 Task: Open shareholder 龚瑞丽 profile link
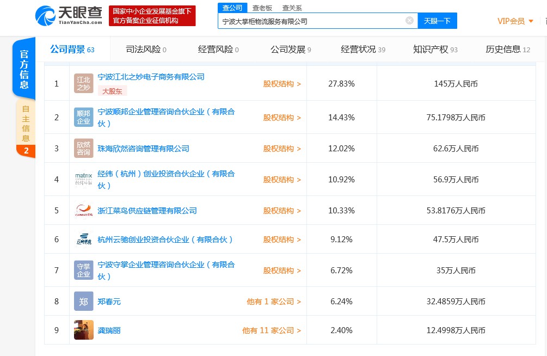click(109, 330)
